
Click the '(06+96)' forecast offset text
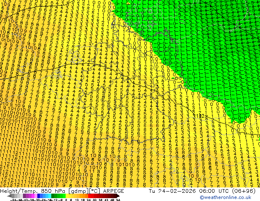[x=244, y=191]
